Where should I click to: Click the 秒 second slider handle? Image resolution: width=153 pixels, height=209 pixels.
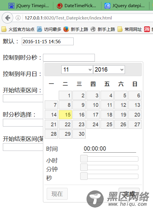[x=84, y=176]
